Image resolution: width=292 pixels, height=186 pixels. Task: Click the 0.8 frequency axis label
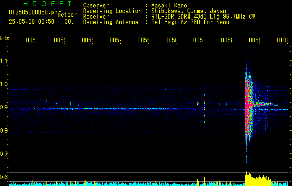coord(4,130)
